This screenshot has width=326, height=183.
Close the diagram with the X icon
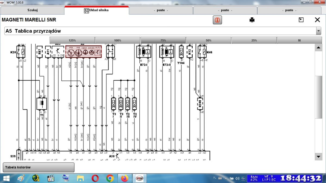317,20
